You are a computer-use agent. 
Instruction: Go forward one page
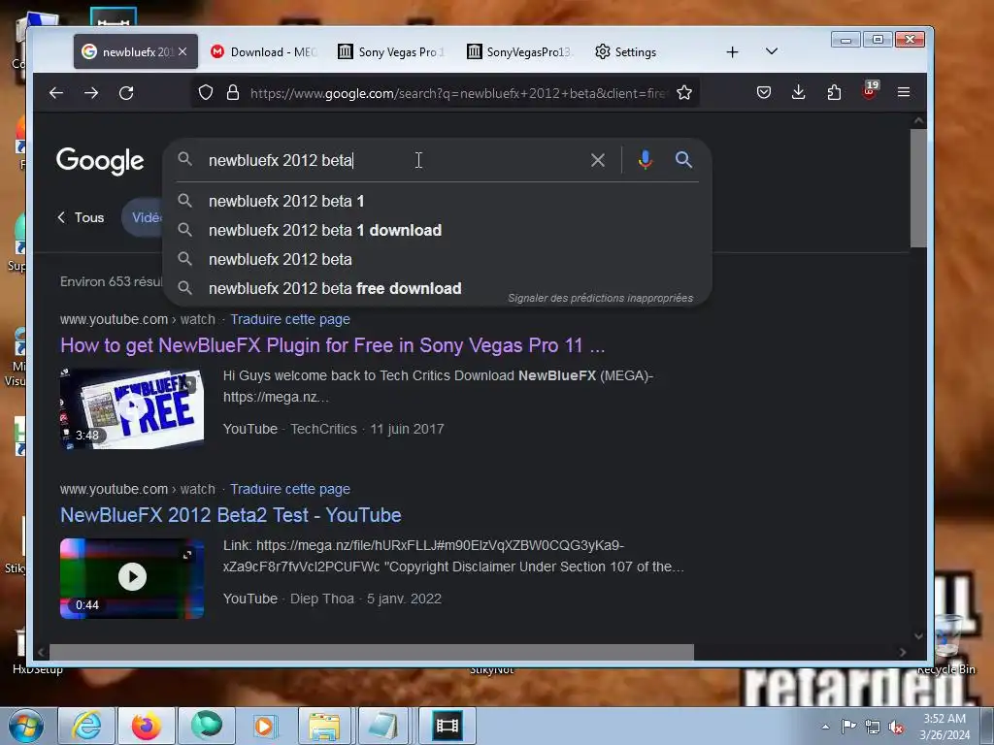pyautogui.click(x=91, y=93)
